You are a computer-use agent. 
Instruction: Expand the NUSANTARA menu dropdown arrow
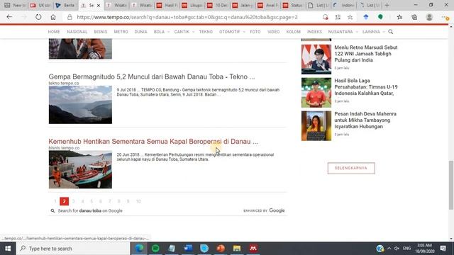(357, 32)
